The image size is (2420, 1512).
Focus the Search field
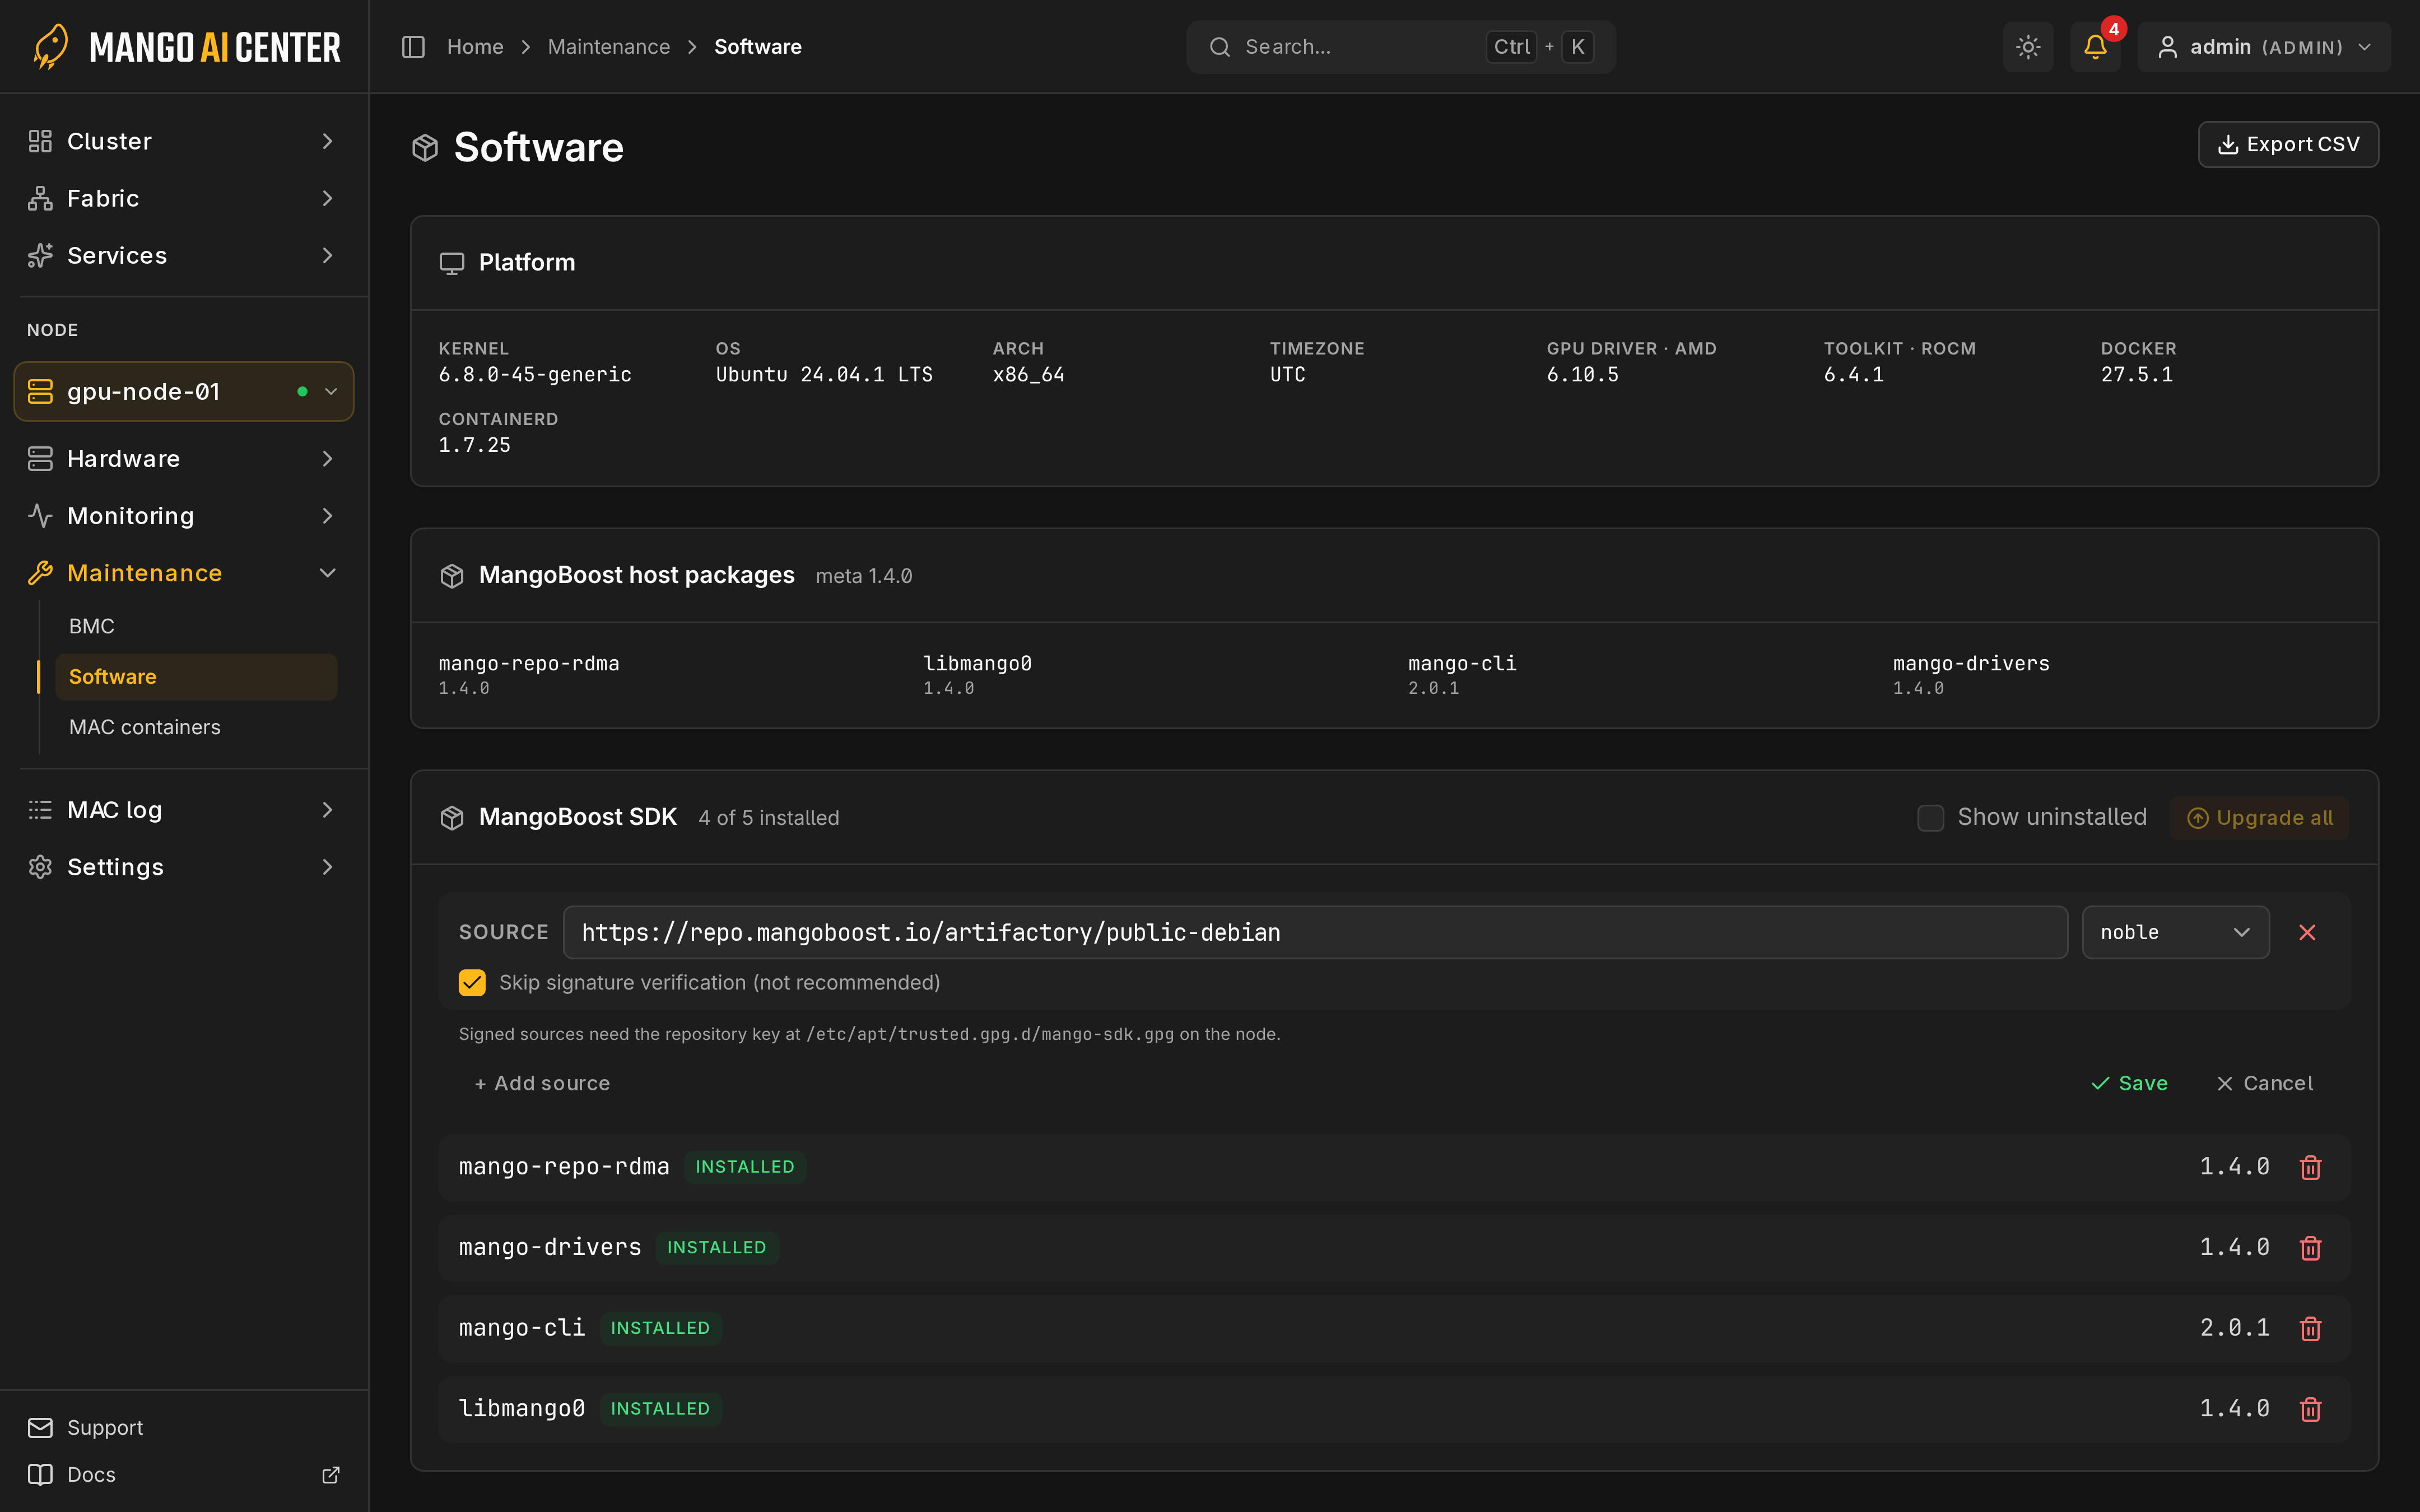point(1401,47)
